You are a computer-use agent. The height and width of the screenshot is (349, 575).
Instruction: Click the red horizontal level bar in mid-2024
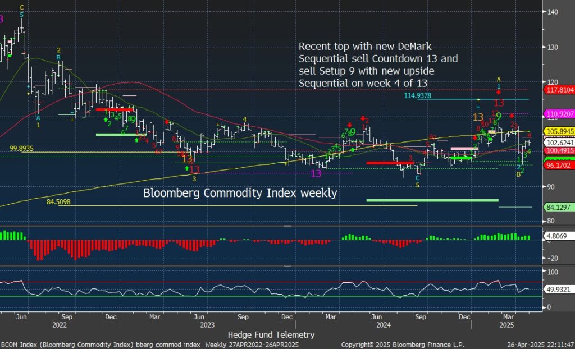390,163
